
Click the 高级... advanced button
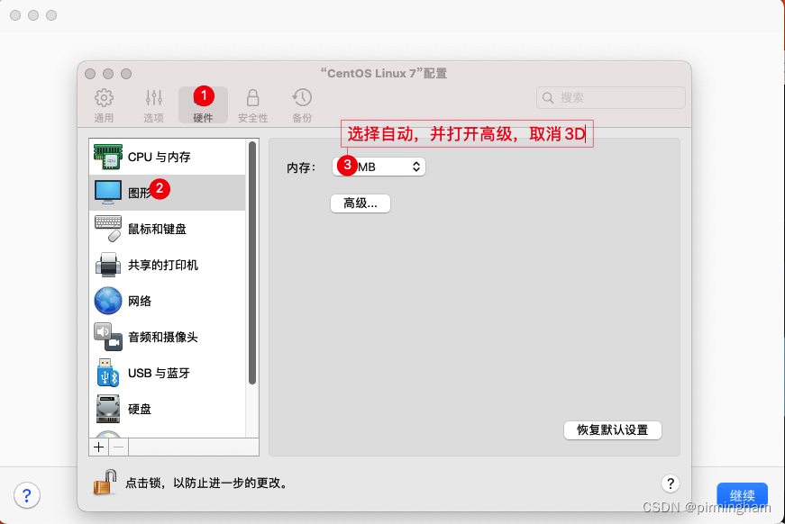click(361, 203)
